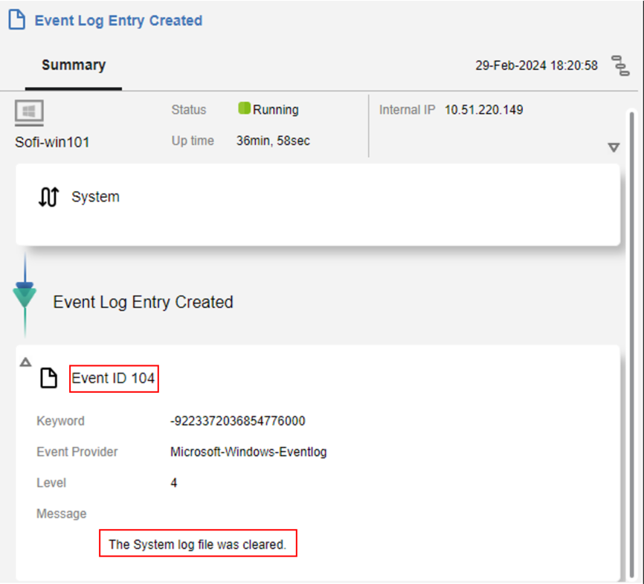
Task: Click the Internal IP label
Action: click(407, 109)
